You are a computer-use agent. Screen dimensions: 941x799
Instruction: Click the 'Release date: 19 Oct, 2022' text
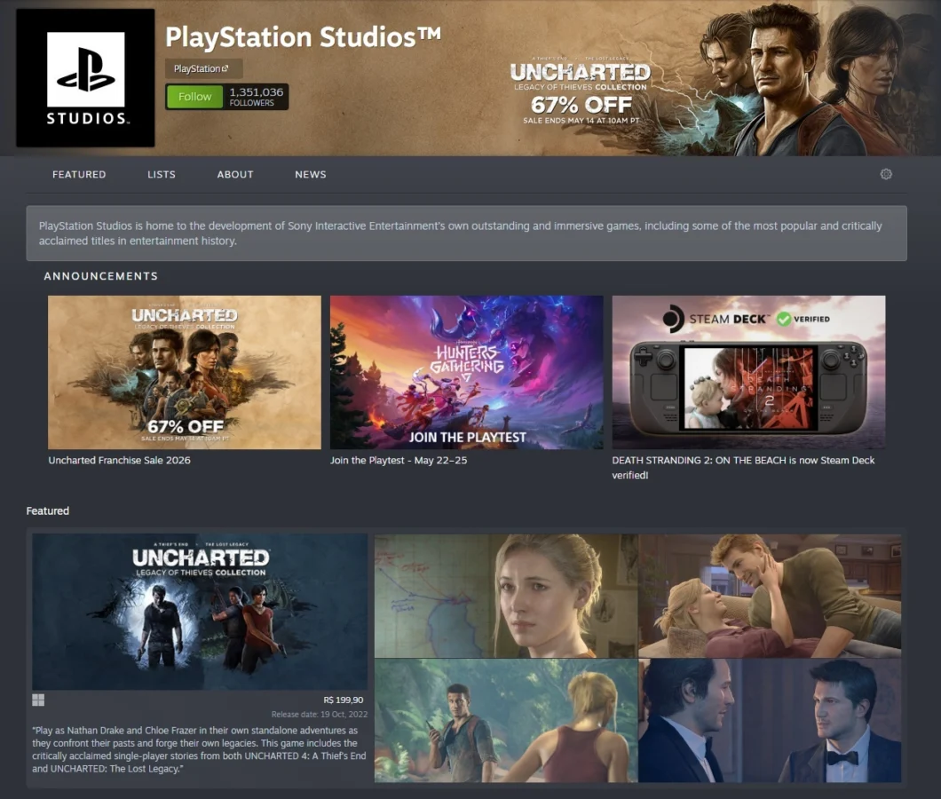pyautogui.click(x=320, y=715)
